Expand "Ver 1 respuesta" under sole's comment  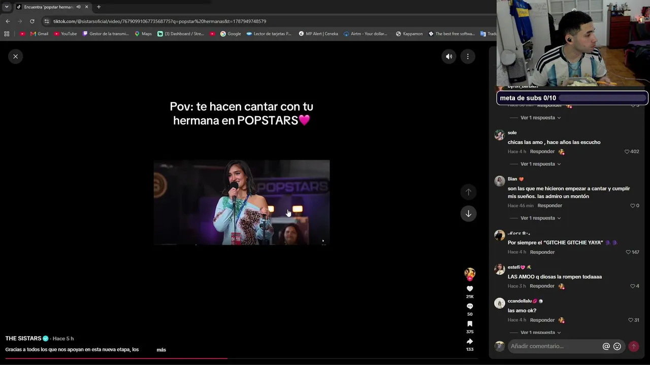pyautogui.click(x=540, y=164)
